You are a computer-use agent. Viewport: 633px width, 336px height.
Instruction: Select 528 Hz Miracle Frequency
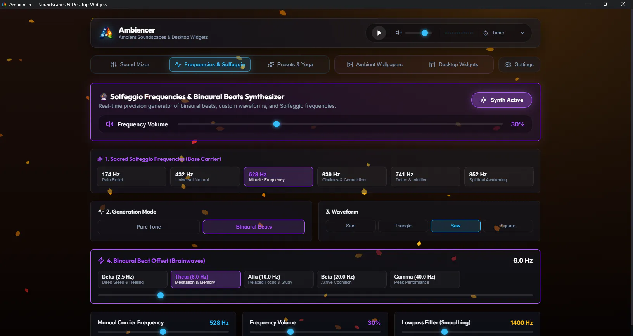click(x=278, y=177)
